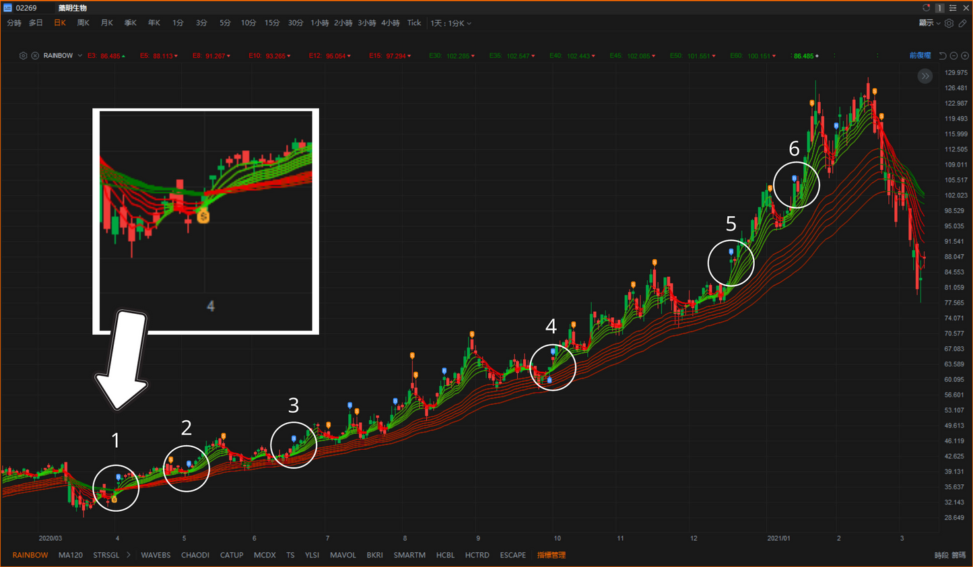The height and width of the screenshot is (567, 973).
Task: Expand the RAINBOW indicator dropdown
Action: 79,56
